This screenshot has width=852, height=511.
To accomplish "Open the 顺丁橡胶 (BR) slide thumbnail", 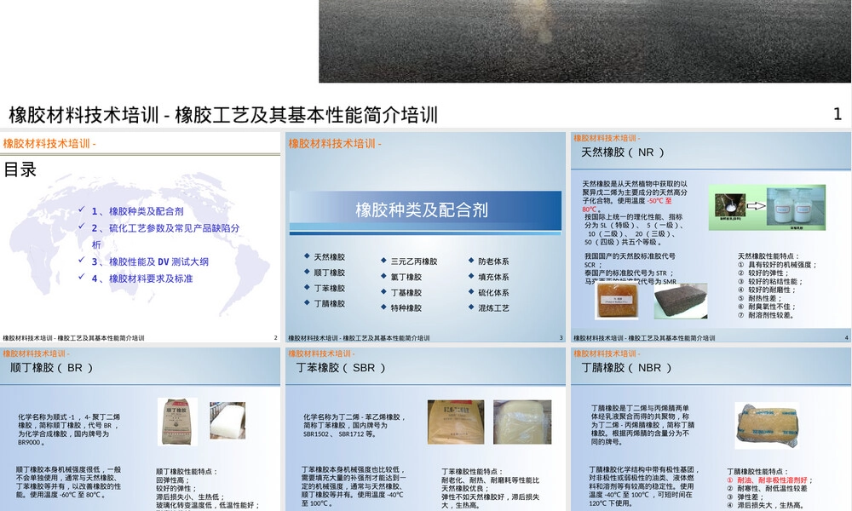I will (141, 429).
